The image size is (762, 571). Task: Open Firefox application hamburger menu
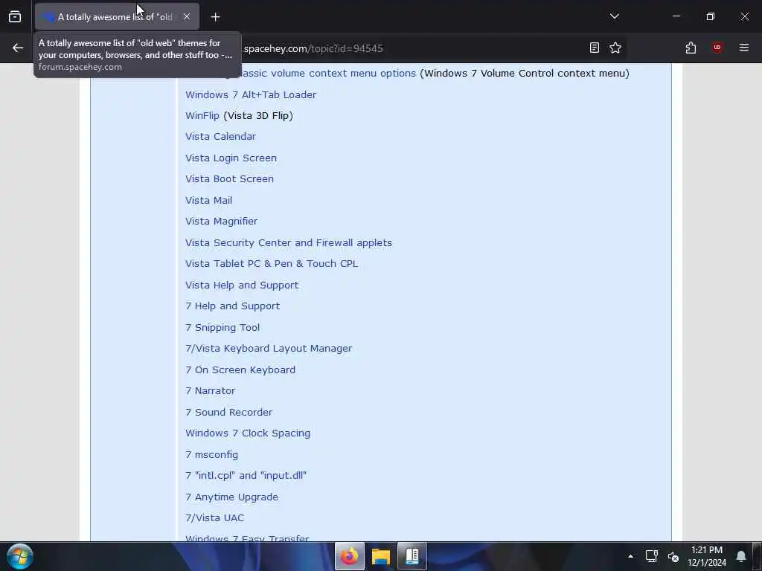tap(743, 48)
